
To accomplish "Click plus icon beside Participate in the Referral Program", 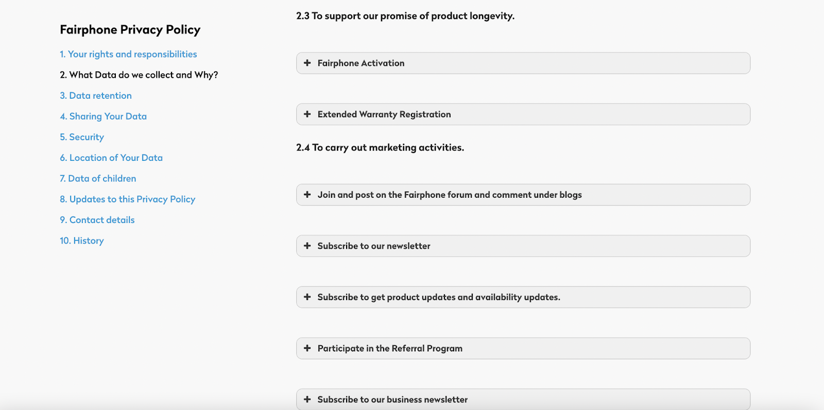I will [307, 348].
